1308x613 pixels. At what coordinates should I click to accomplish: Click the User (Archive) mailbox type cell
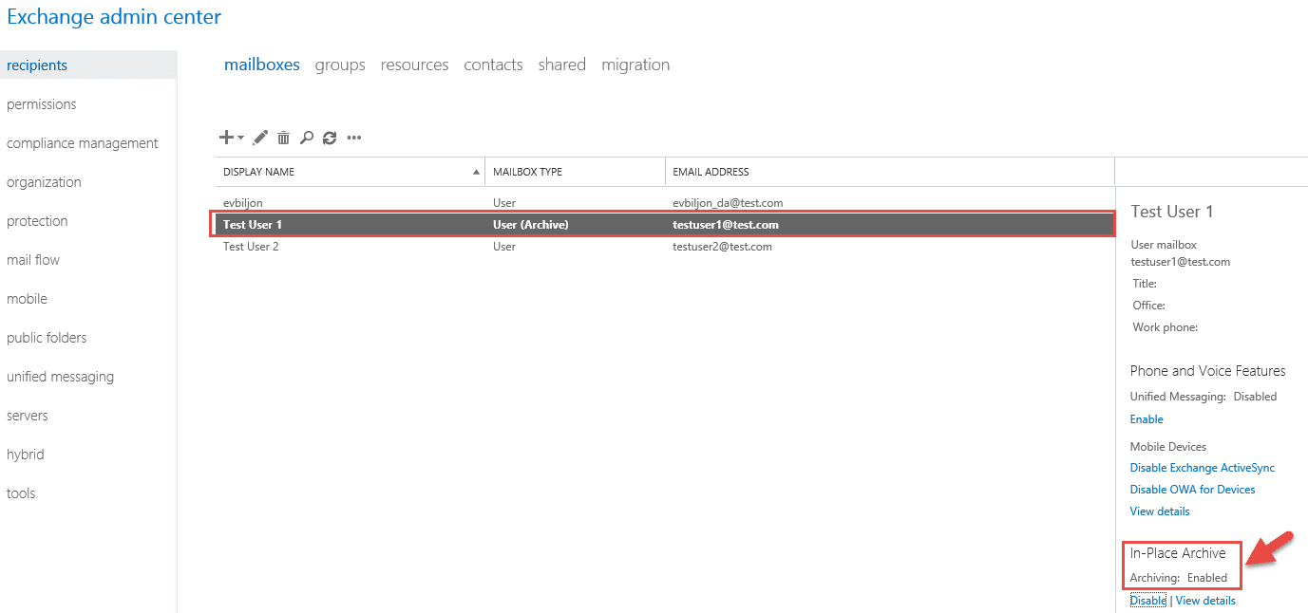coord(531,225)
